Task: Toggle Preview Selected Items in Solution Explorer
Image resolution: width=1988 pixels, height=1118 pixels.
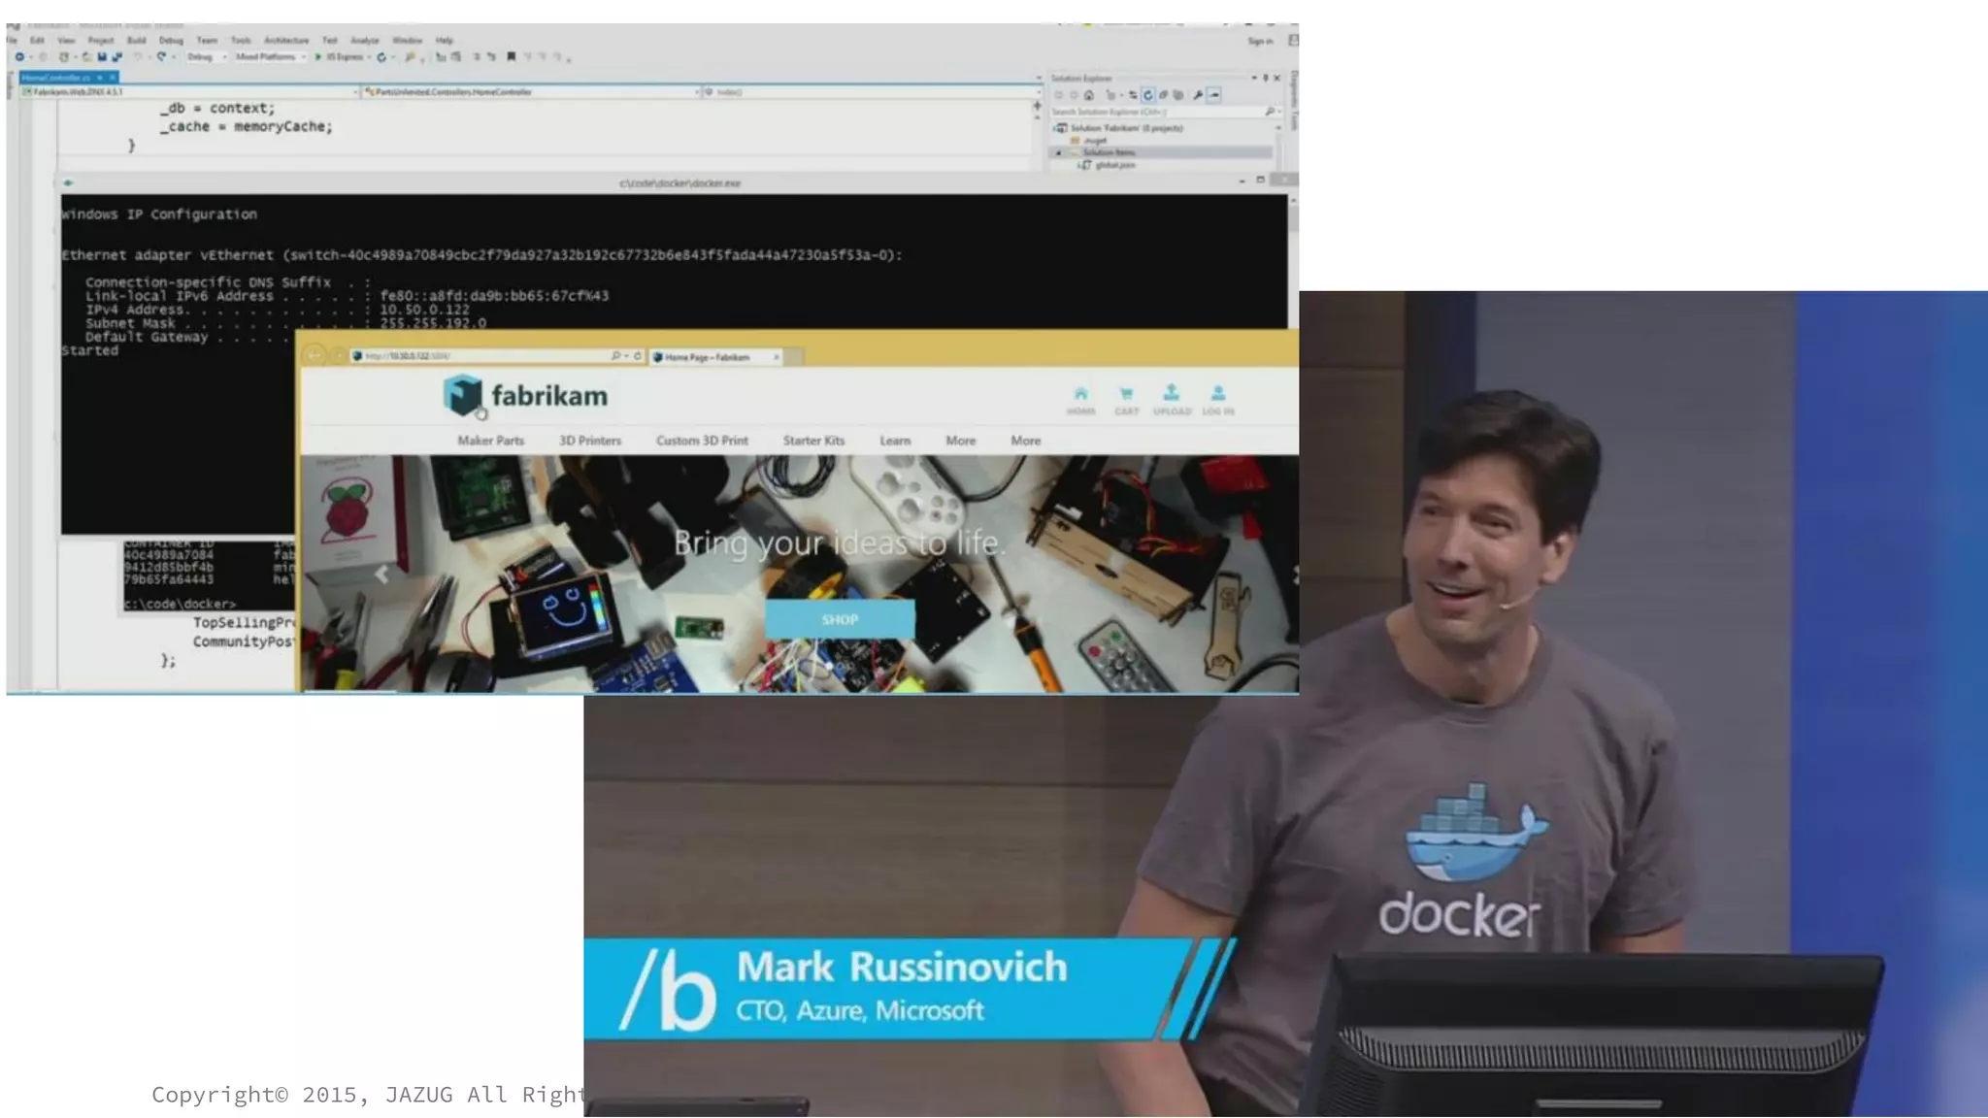Action: [1214, 95]
